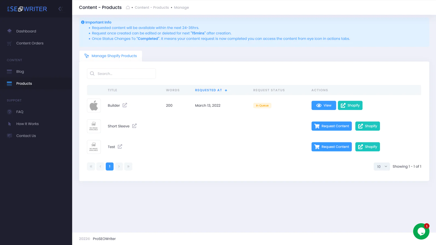
Task: Click the Builder product title
Action: pyautogui.click(x=114, y=105)
